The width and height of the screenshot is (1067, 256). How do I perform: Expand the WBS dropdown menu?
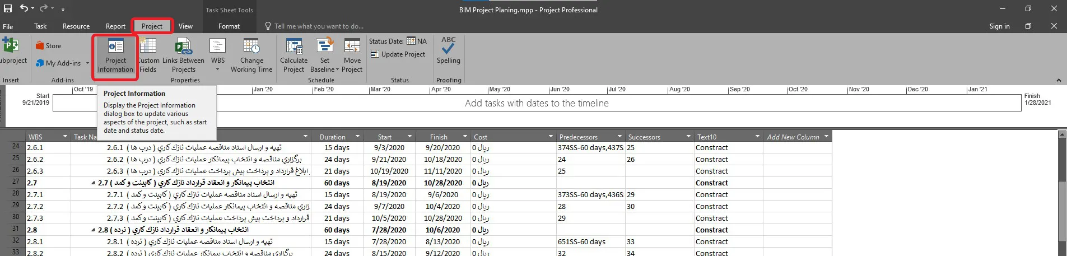[x=217, y=69]
